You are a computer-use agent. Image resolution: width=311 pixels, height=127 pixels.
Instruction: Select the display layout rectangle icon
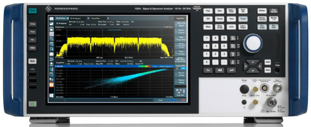click(x=51, y=54)
